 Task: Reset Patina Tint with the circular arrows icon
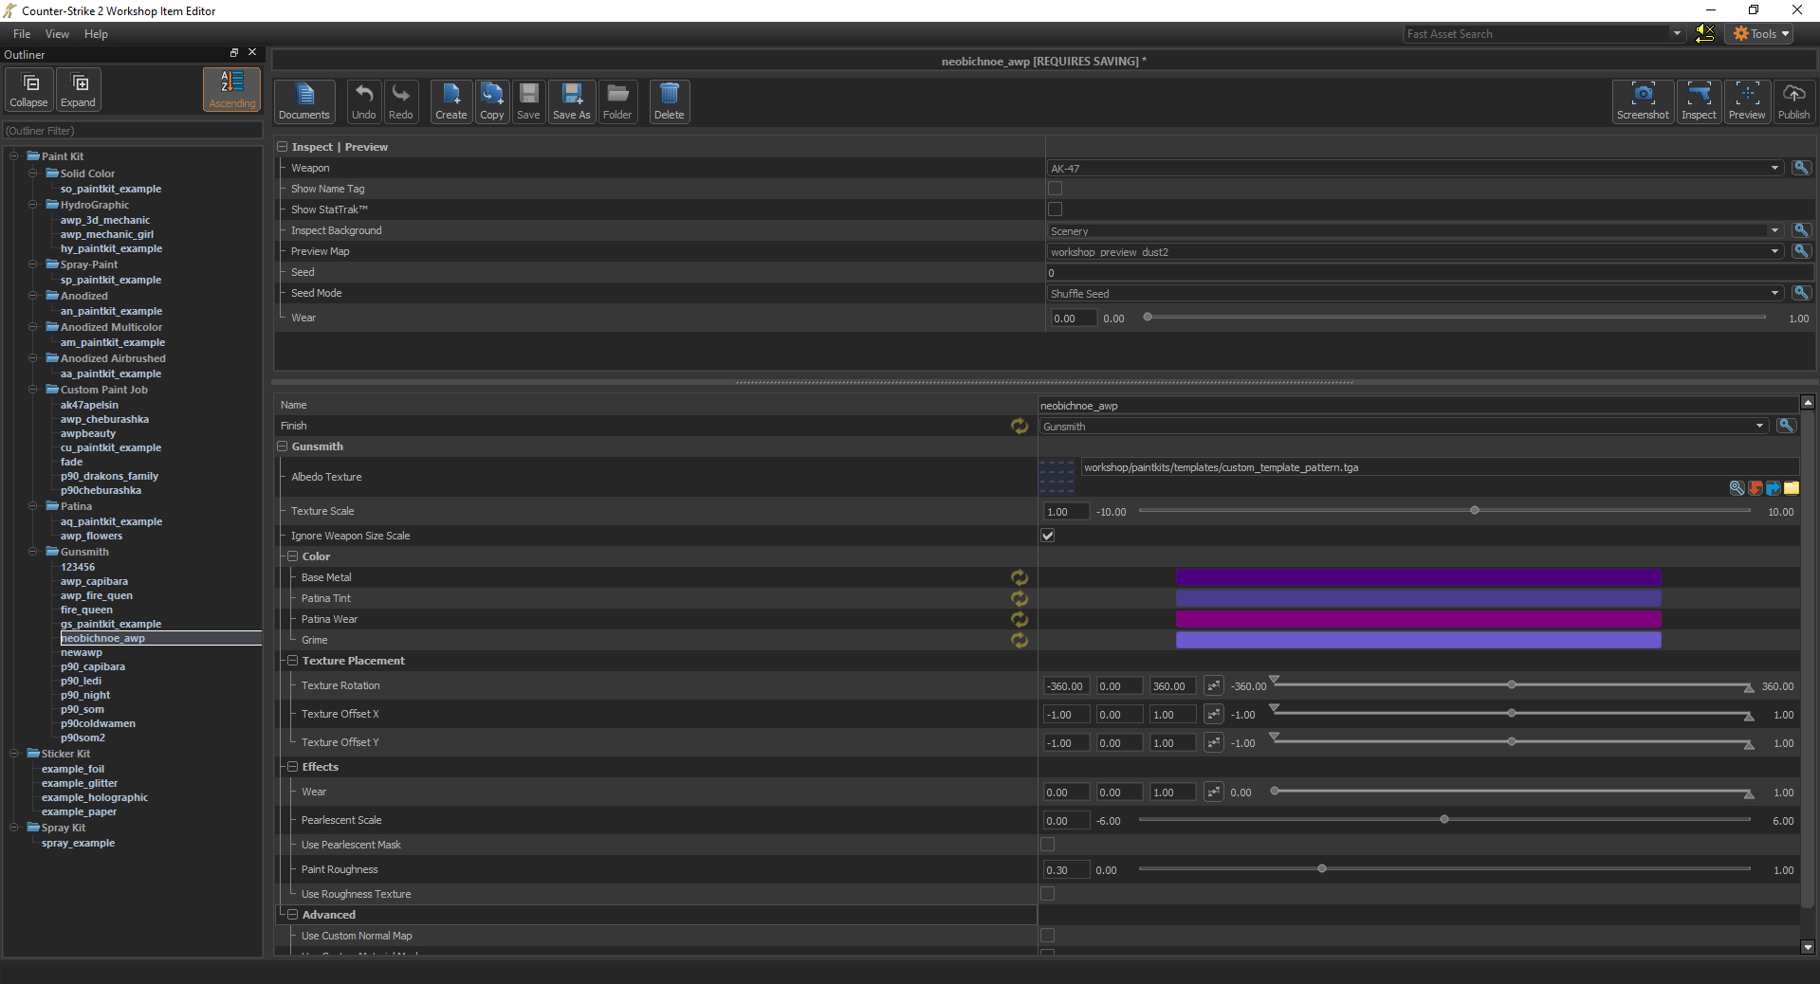coord(1020,598)
